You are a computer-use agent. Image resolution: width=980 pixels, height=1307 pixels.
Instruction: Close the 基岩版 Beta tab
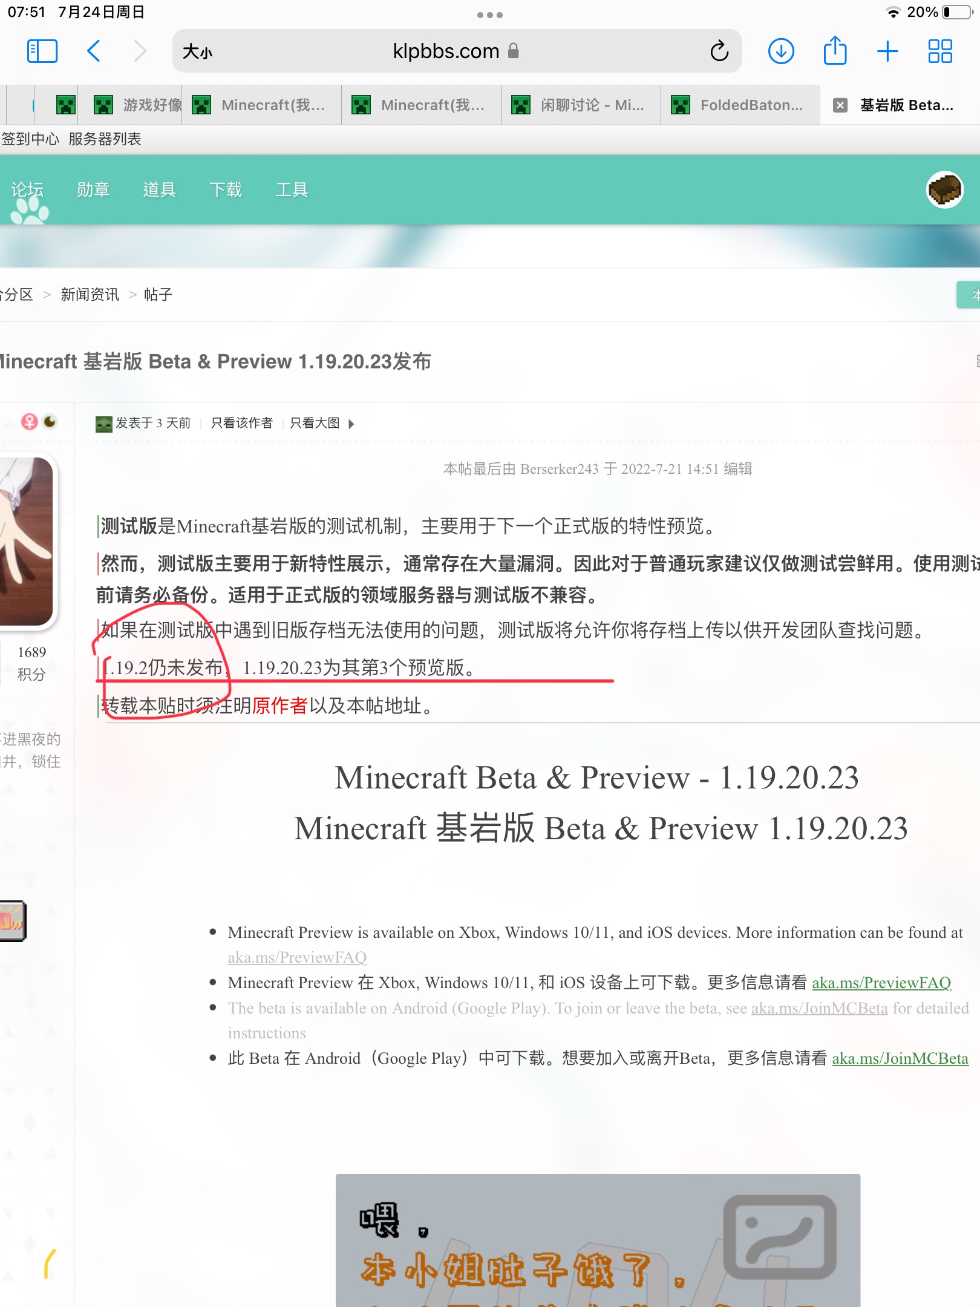point(840,105)
